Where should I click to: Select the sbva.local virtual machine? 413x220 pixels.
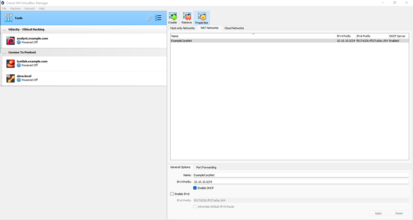84,78
